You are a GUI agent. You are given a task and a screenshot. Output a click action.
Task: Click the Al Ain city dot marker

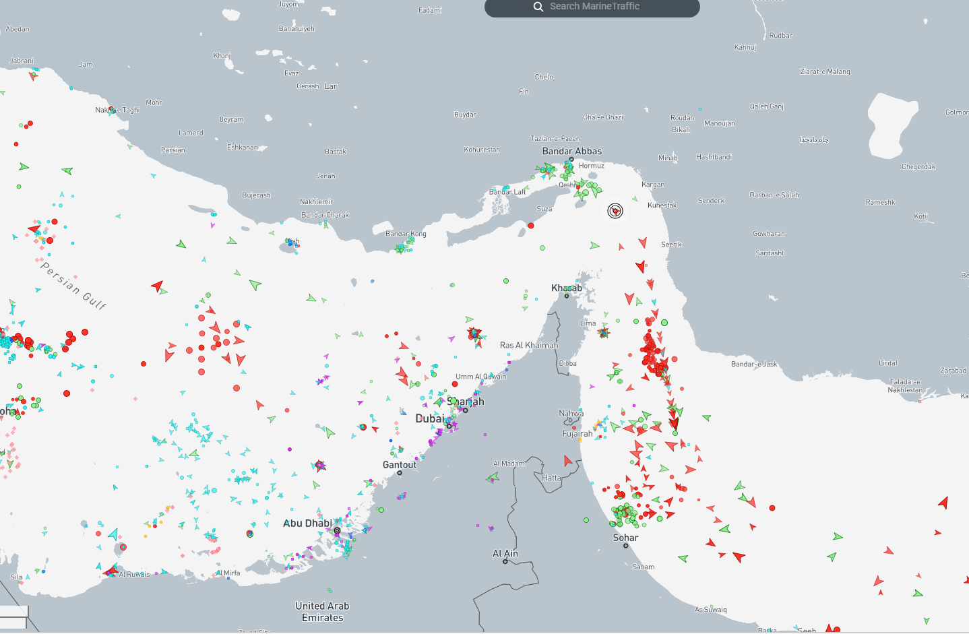(505, 561)
